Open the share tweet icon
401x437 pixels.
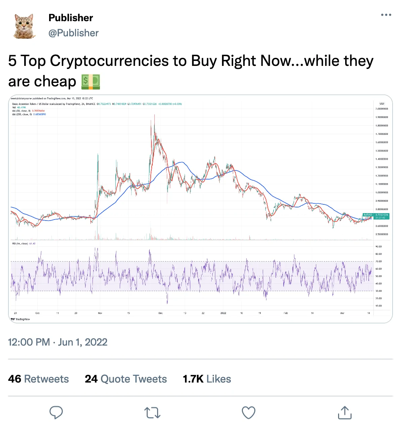click(x=344, y=412)
